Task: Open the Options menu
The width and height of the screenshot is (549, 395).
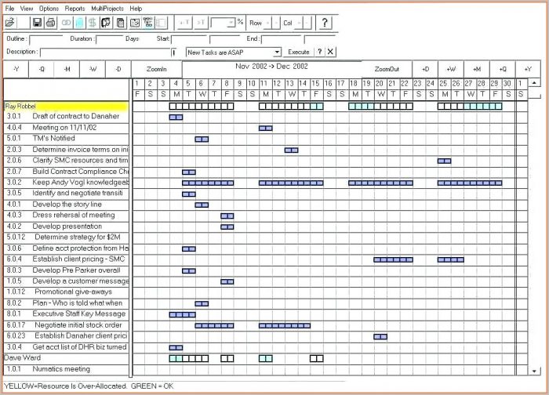Action: point(49,8)
